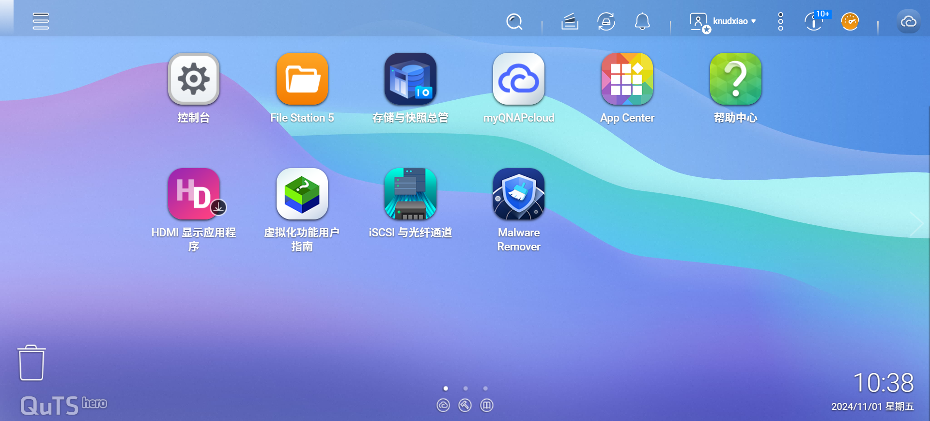930x421 pixels.
Task: Click the search magnifier icon
Action: tap(514, 21)
